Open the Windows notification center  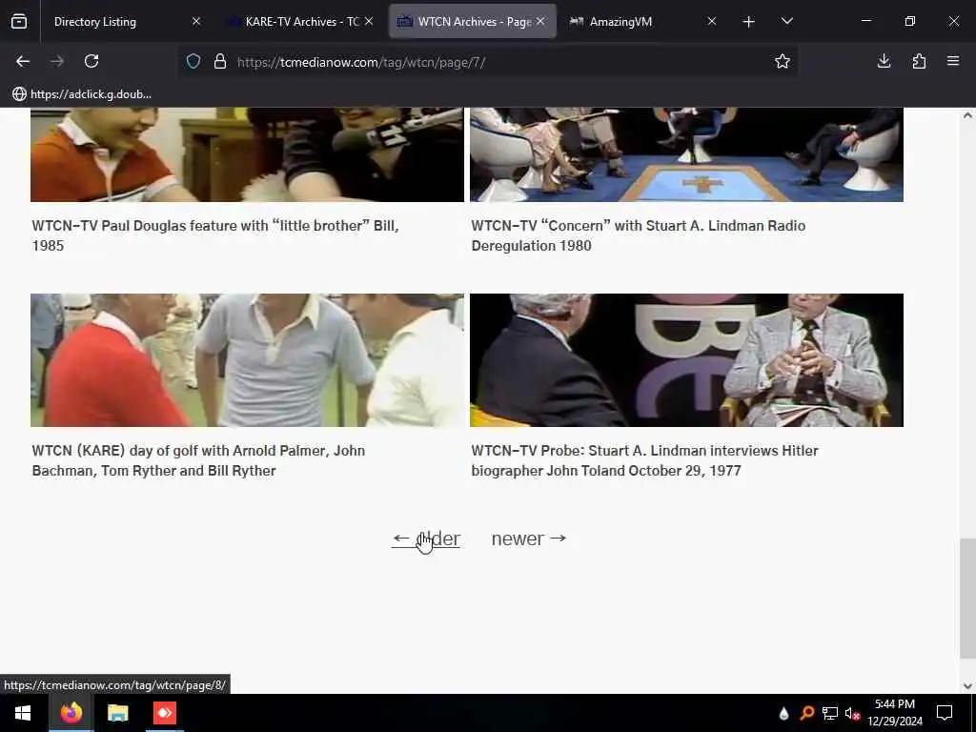tap(945, 713)
